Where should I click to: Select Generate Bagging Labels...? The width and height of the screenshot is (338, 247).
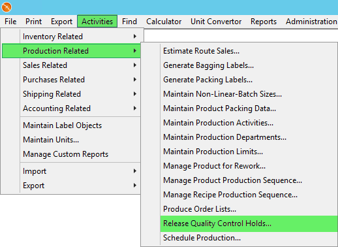pyautogui.click(x=239, y=65)
